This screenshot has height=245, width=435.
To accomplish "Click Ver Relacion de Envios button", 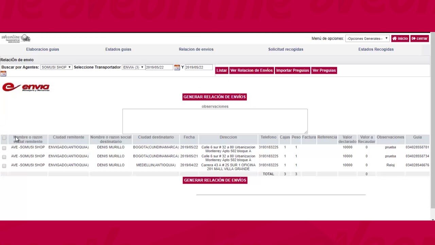I will click(x=251, y=70).
